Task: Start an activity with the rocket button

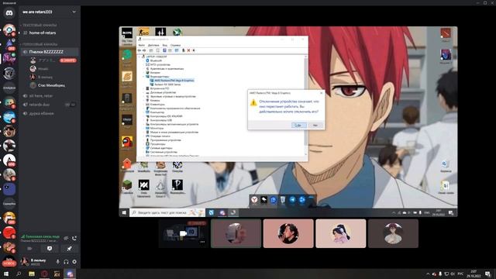Action: pyautogui.click(x=69, y=249)
